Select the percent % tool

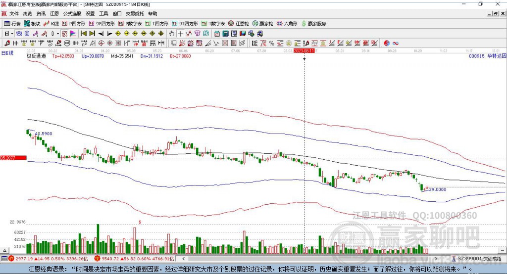tap(272, 43)
